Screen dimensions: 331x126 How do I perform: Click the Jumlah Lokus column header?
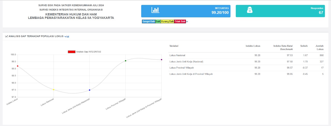[x=320, y=47]
